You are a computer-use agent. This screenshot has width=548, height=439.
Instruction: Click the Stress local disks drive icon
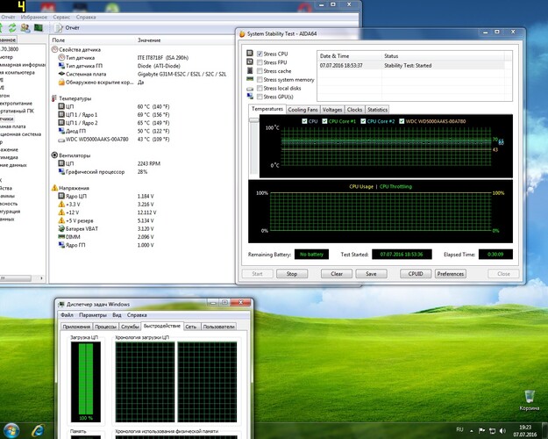(x=250, y=89)
